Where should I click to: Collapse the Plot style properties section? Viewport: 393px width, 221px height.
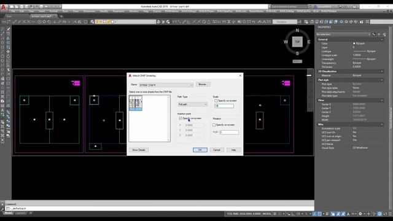click(x=382, y=80)
